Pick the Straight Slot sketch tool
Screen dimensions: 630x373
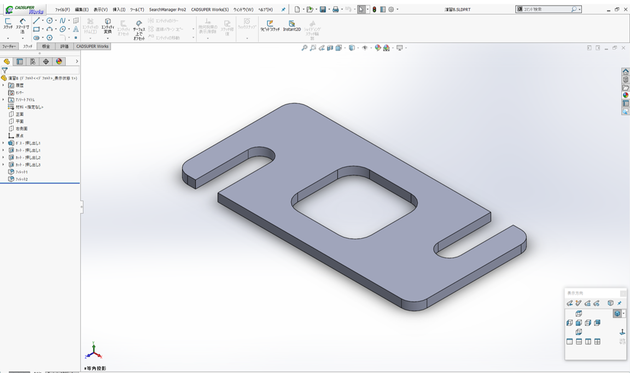[x=36, y=37]
